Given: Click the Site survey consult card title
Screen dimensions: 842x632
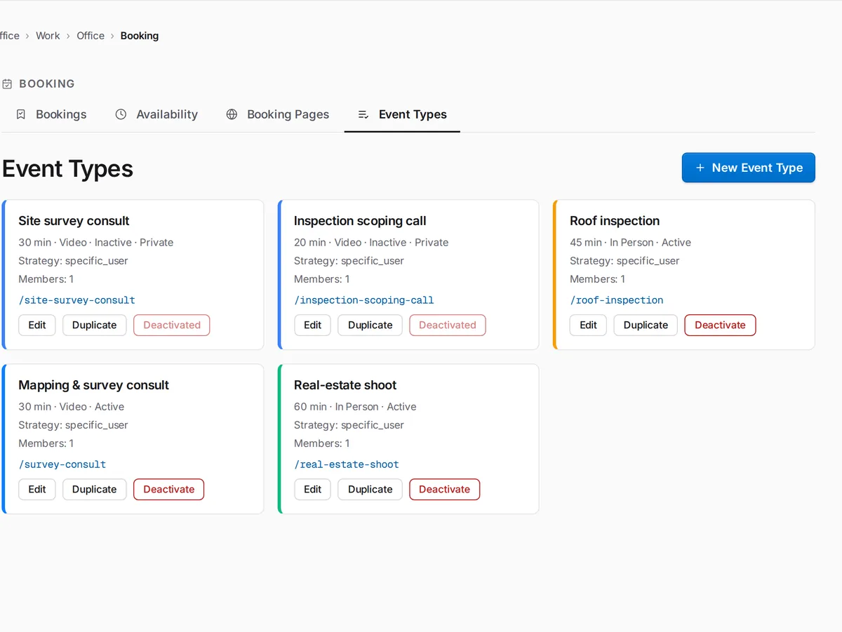Looking at the screenshot, I should [74, 221].
